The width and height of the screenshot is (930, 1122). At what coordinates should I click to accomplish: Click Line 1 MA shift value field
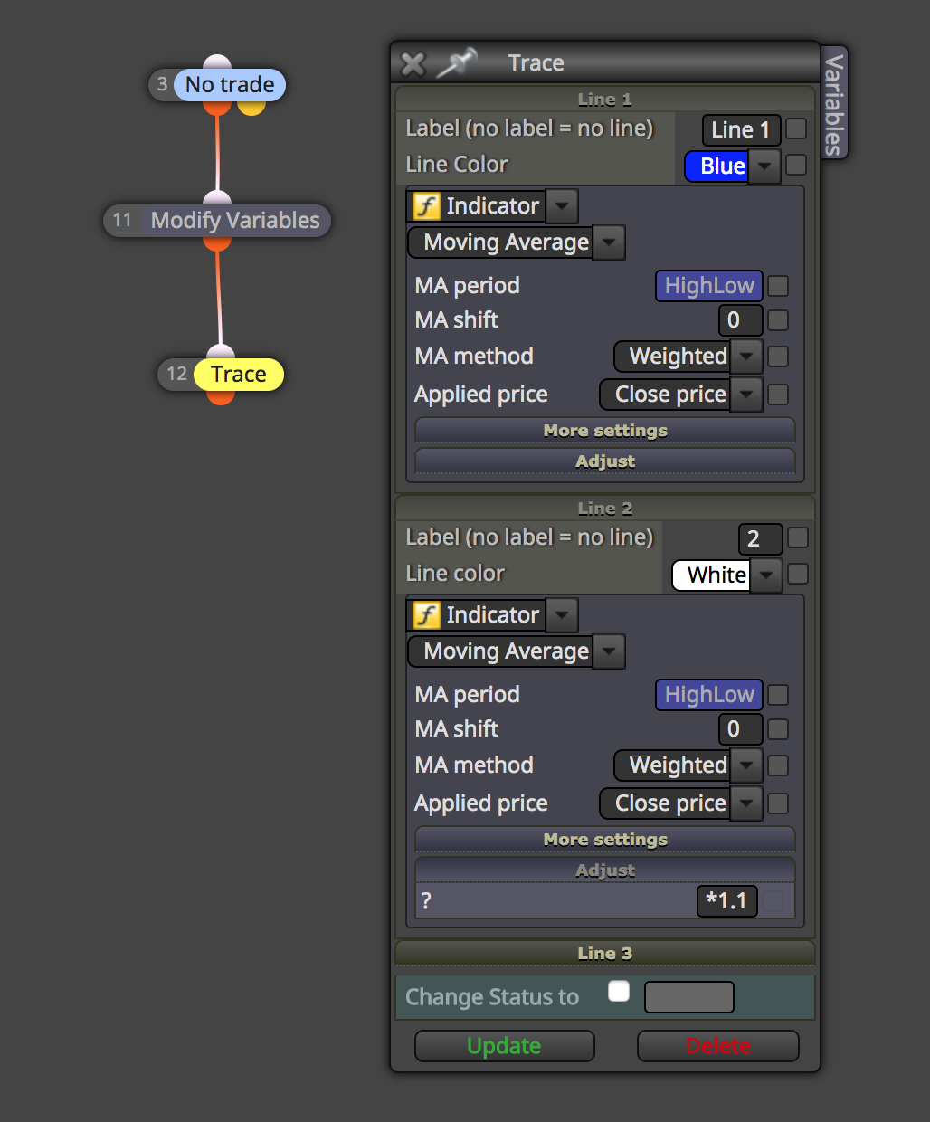tap(740, 320)
